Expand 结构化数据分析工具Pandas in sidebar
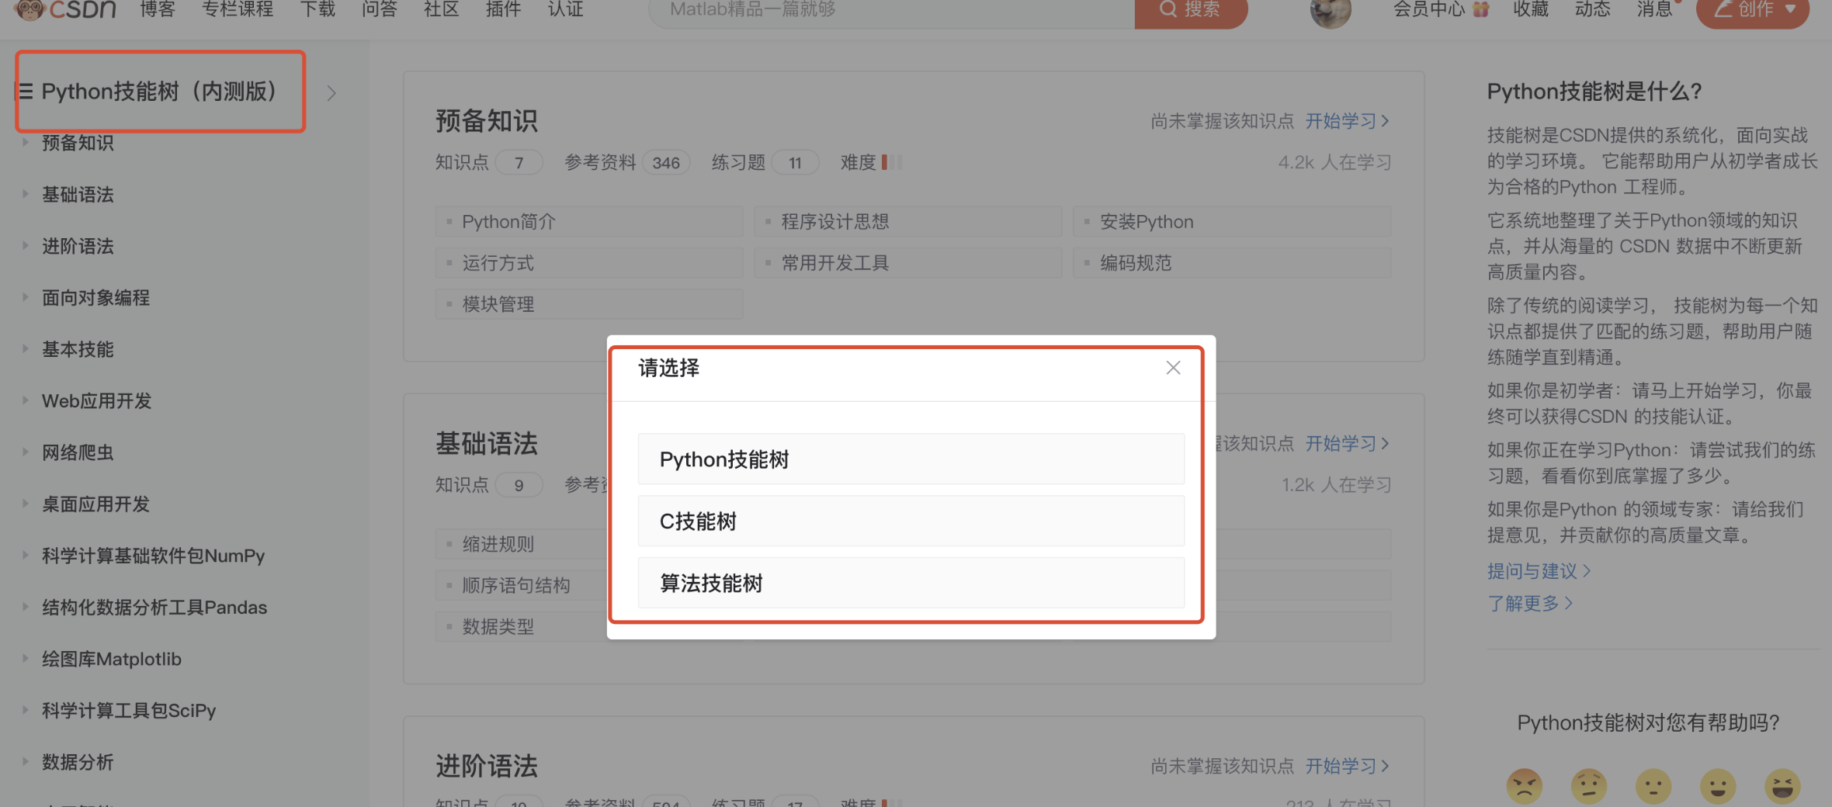 tap(26, 607)
